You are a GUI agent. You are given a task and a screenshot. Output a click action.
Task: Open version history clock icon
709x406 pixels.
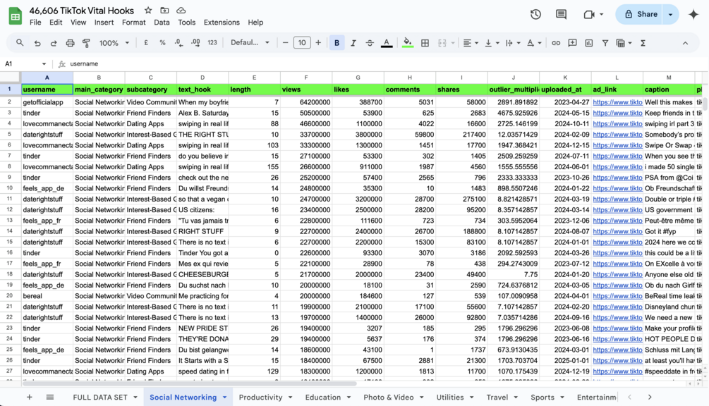pos(535,15)
